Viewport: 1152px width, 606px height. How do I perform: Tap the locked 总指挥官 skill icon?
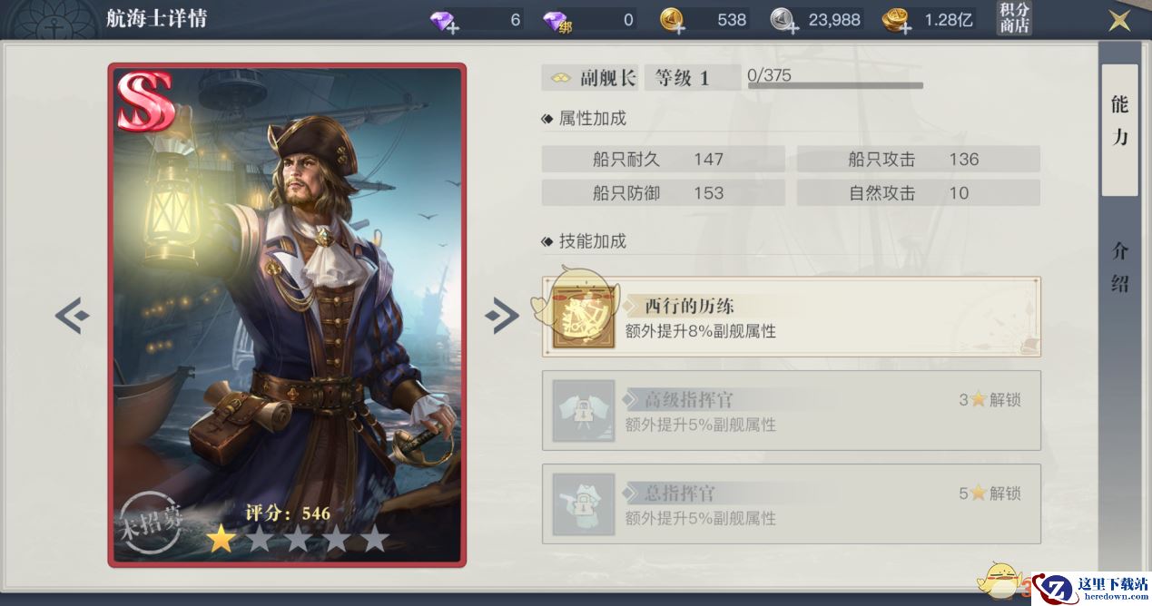(x=584, y=503)
